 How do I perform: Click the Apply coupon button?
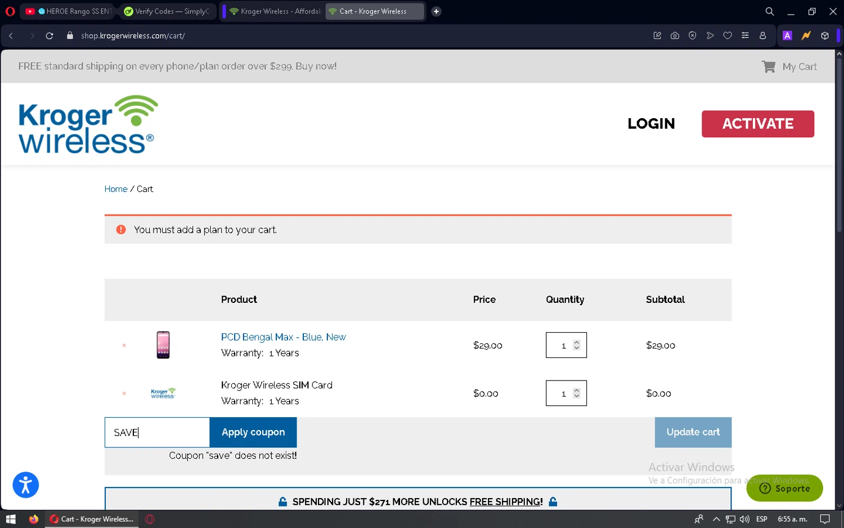click(x=253, y=432)
